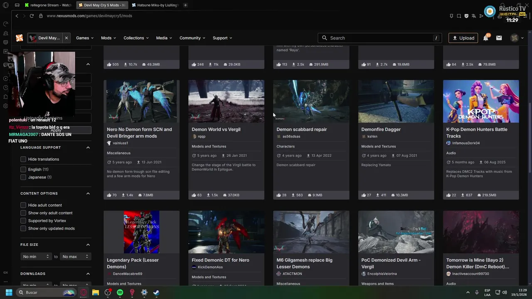Click the site padlock icon in address bar
The height and width of the screenshot is (299, 532).
pyautogui.click(x=41, y=16)
